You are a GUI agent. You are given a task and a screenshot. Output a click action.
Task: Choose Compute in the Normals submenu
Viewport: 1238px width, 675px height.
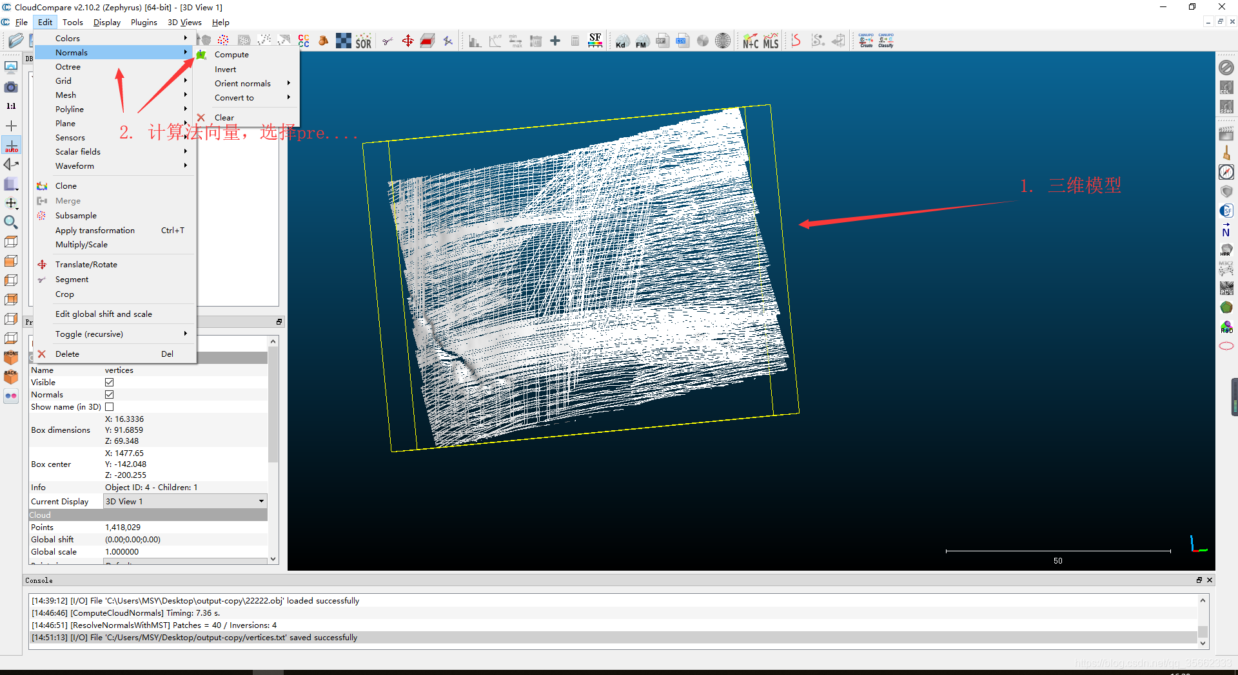click(248, 55)
